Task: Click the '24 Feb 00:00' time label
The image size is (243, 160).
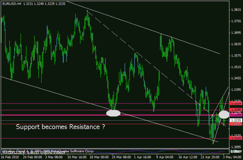Action: (33, 157)
